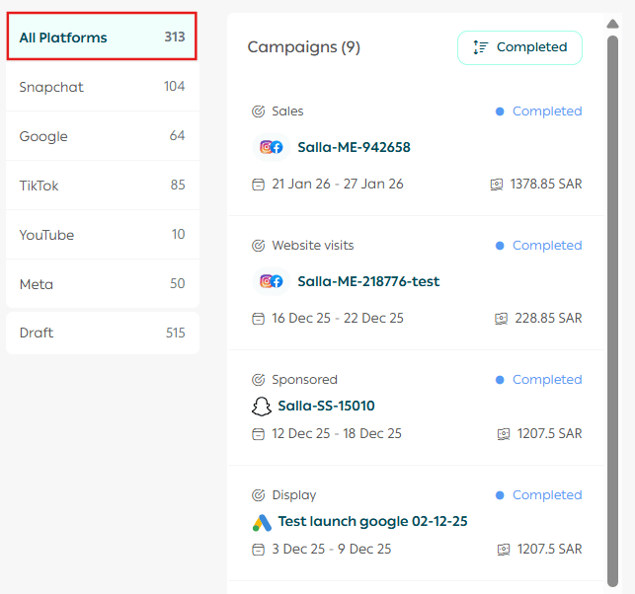Open campaign Test launch google 02-12-25

click(x=372, y=522)
